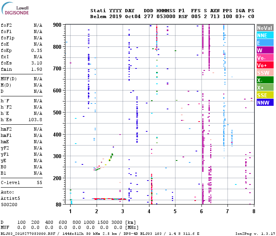Click the 80 km height axis label

[x=59, y=205]
